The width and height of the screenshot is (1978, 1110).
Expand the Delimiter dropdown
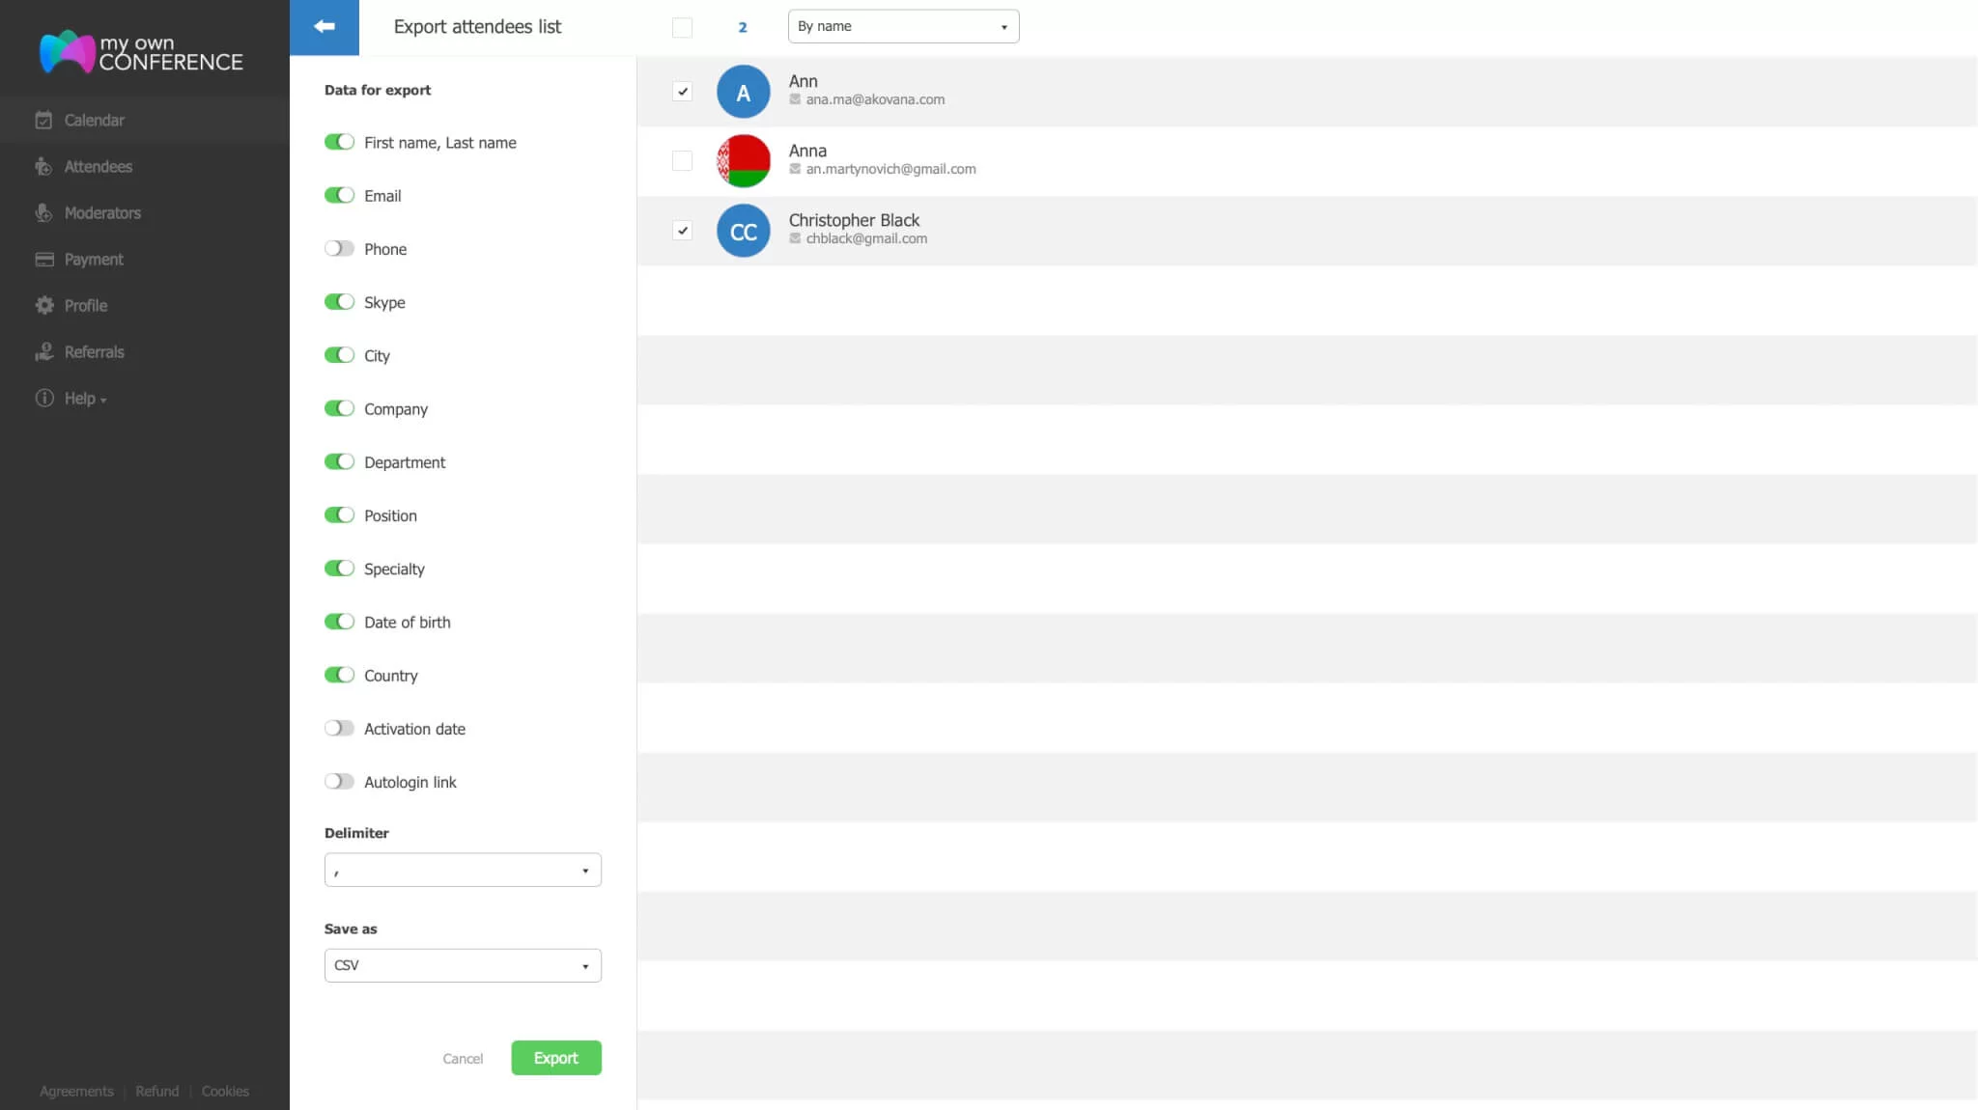[463, 871]
